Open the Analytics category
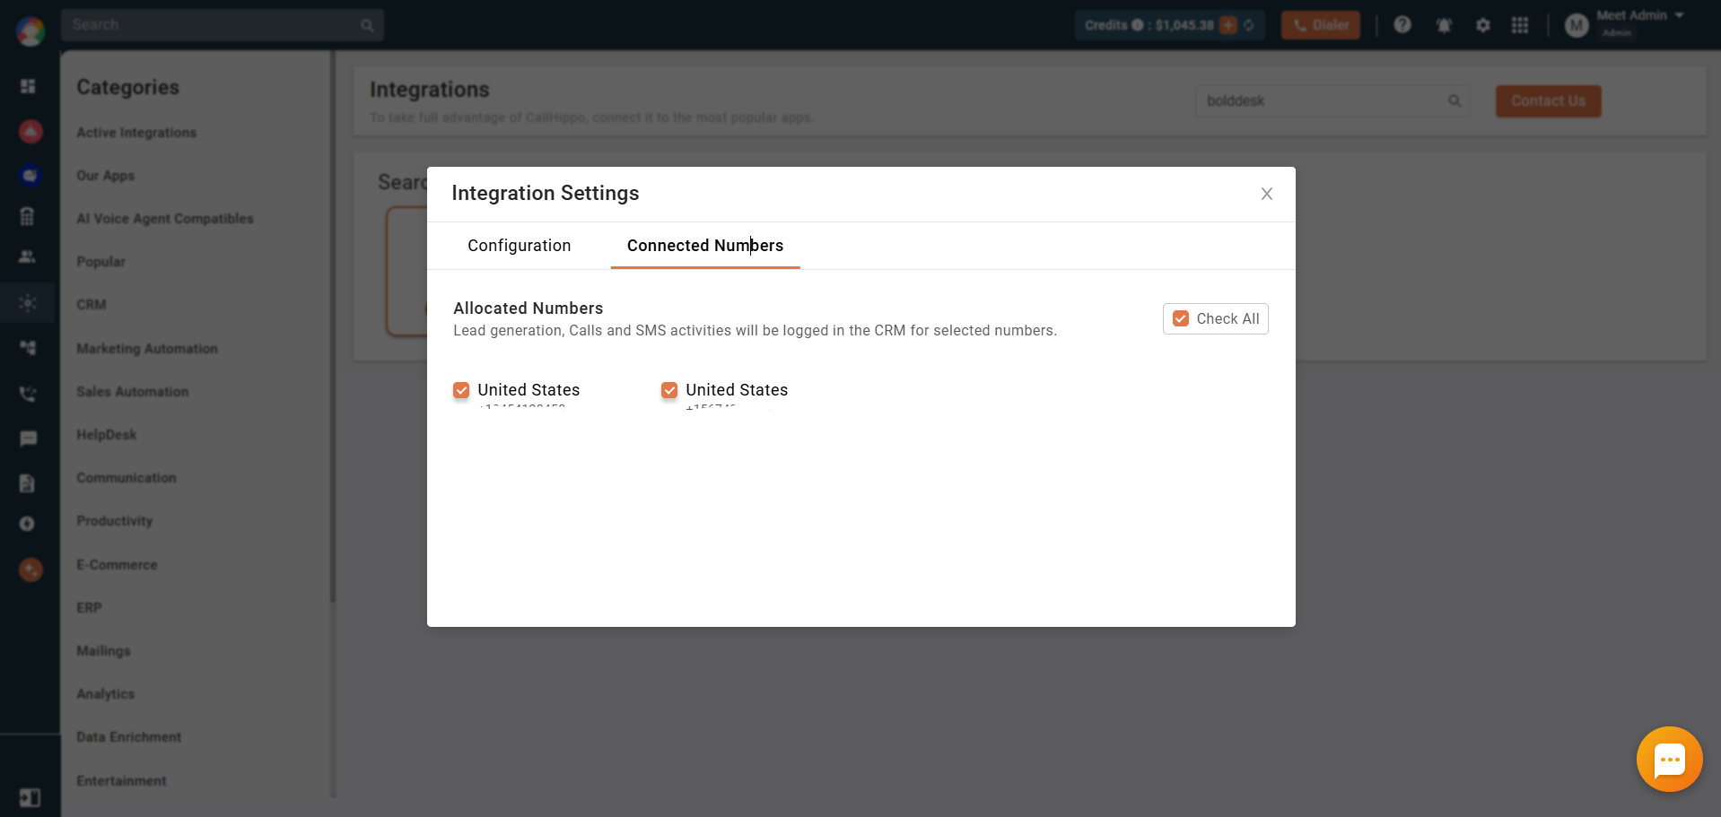Image resolution: width=1721 pixels, height=817 pixels. point(105,694)
